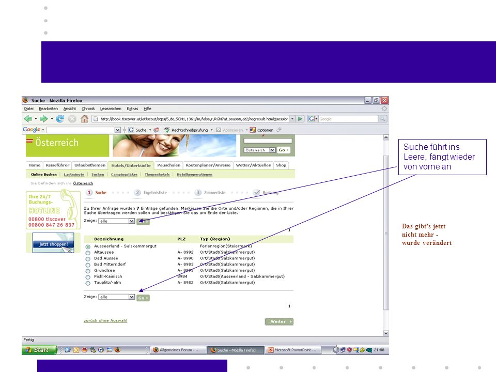
Task: Click the 24/7 Buchungs-Hotline banner
Action: pyautogui.click(x=53, y=209)
